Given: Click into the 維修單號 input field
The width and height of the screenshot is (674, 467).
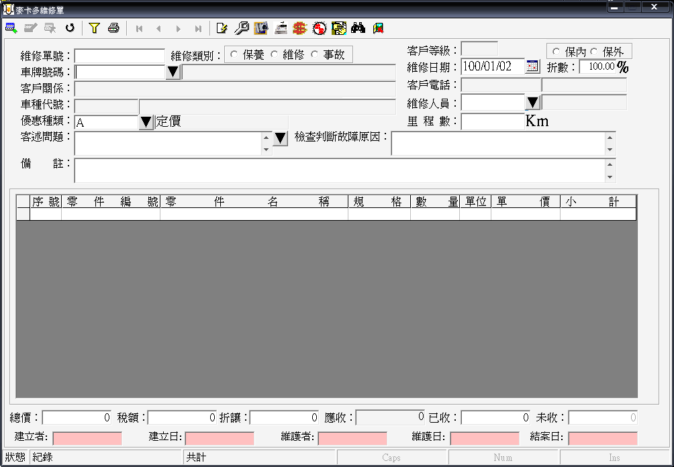Looking at the screenshot, I should [119, 56].
